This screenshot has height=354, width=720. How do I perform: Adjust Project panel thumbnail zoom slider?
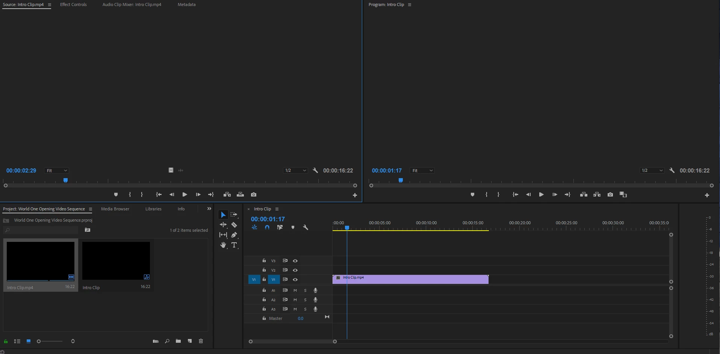coord(50,341)
